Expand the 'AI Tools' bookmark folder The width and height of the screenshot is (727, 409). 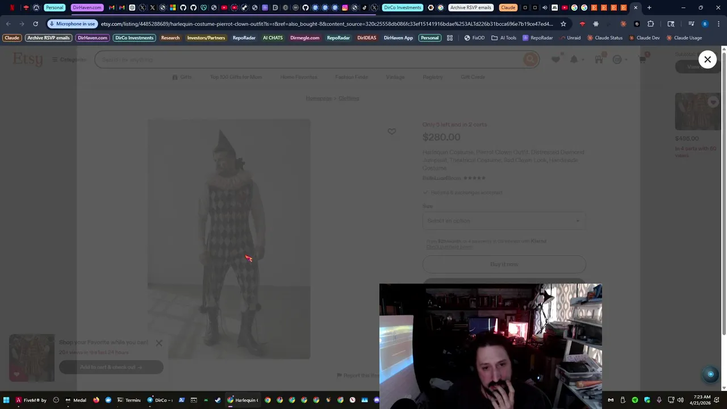504,37
